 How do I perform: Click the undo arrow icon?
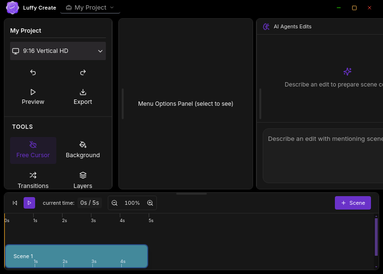point(33,73)
